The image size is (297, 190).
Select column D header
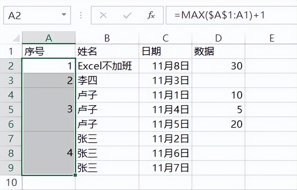(x=218, y=38)
